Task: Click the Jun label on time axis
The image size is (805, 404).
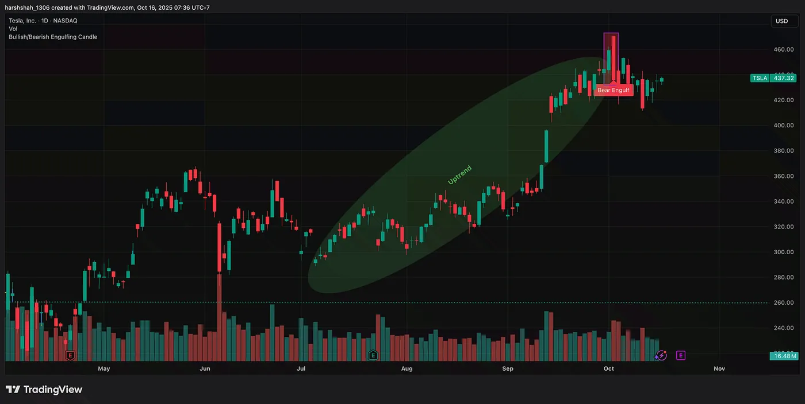Action: [x=205, y=368]
